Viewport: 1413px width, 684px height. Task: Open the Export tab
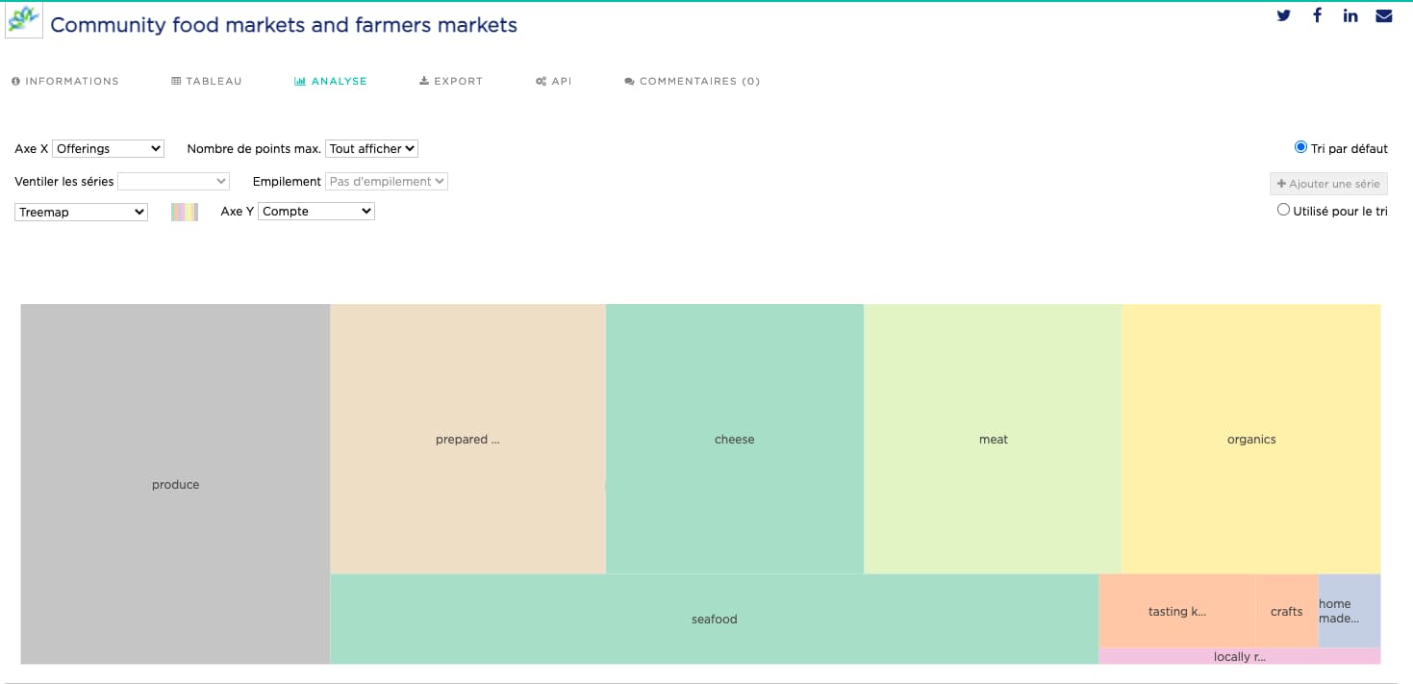[x=451, y=82]
